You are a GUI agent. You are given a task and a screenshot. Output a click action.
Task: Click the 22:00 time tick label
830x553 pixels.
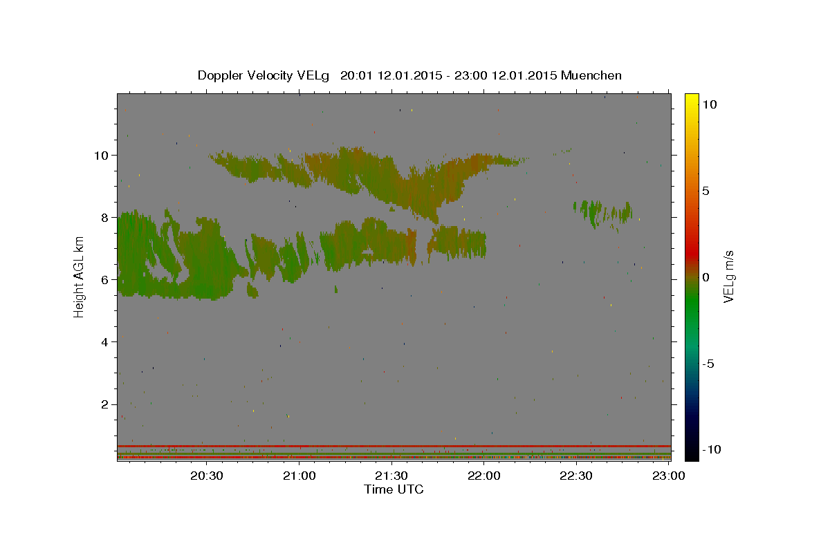click(x=483, y=476)
